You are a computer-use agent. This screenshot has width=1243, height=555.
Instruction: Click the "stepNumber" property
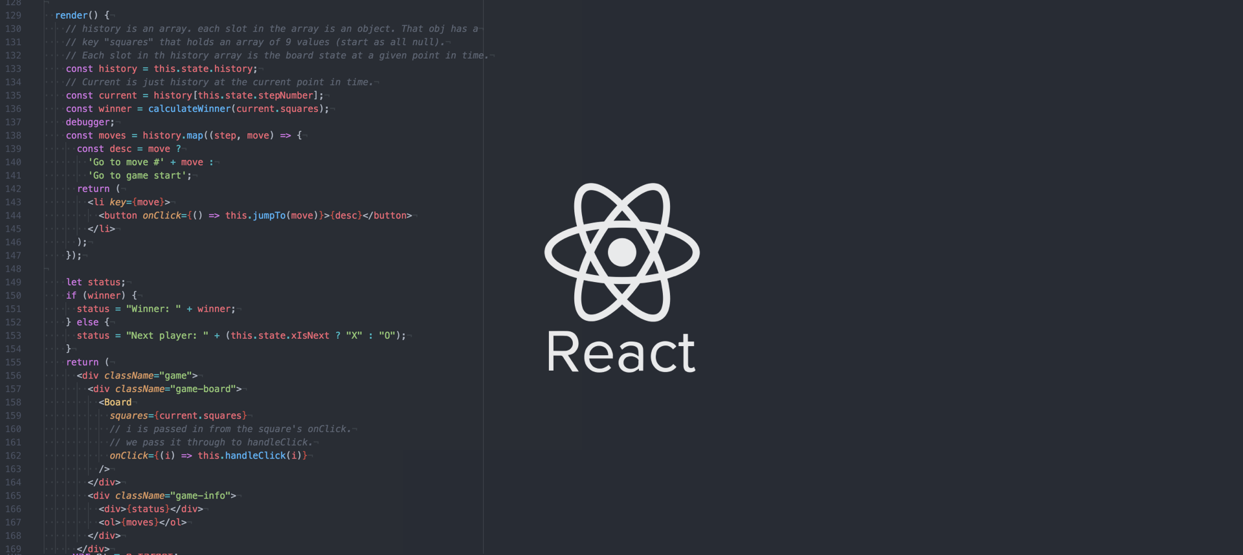286,95
